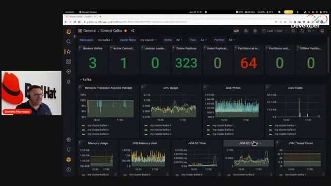The width and height of the screenshot is (331, 186).
Task: Share the dashboard via share icon
Action: point(132,31)
